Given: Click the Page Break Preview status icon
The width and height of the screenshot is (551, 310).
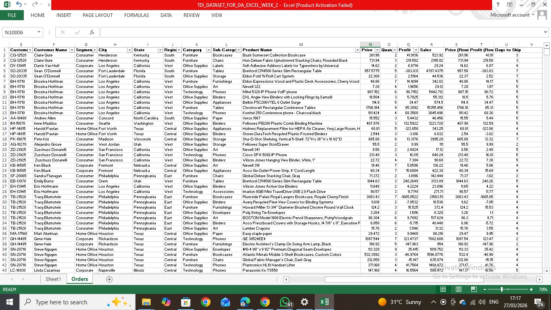Looking at the screenshot, I should [474, 289].
